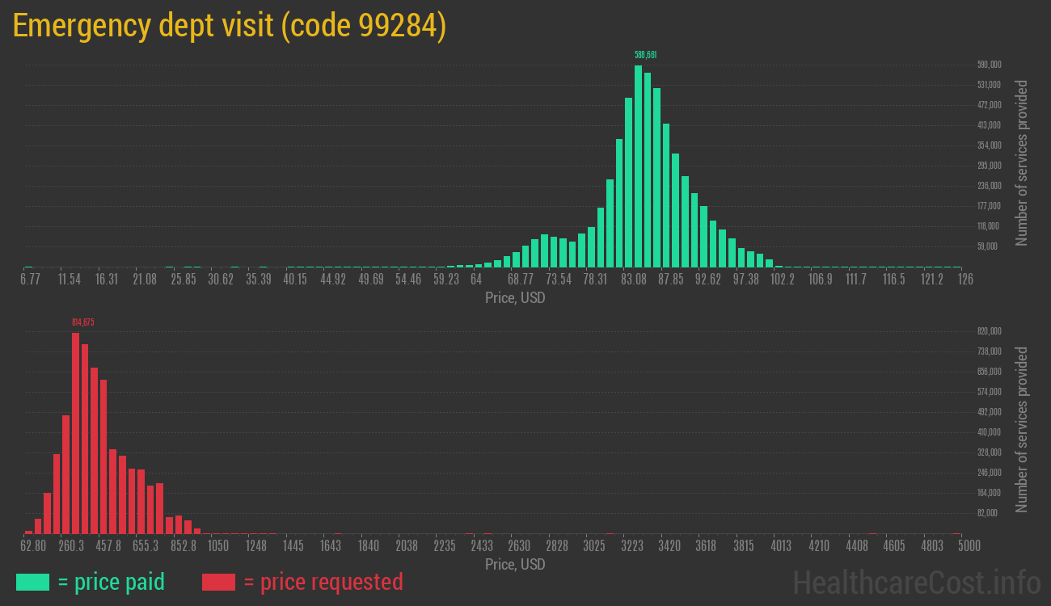Click the 260.3 tick on the bottom x-axis
The width and height of the screenshot is (1051, 606).
[x=71, y=546]
